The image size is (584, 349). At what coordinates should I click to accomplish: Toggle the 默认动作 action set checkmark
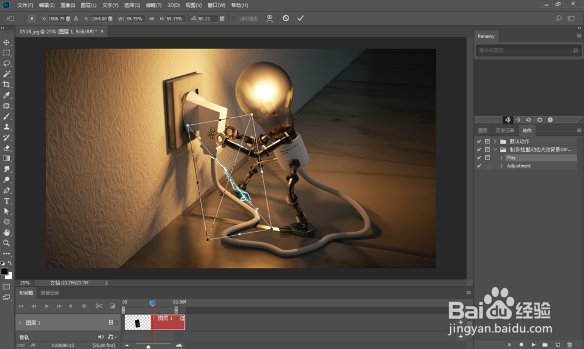(479, 141)
